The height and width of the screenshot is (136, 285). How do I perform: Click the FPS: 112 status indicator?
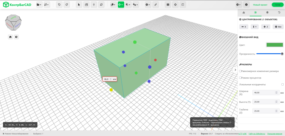[x=193, y=134]
